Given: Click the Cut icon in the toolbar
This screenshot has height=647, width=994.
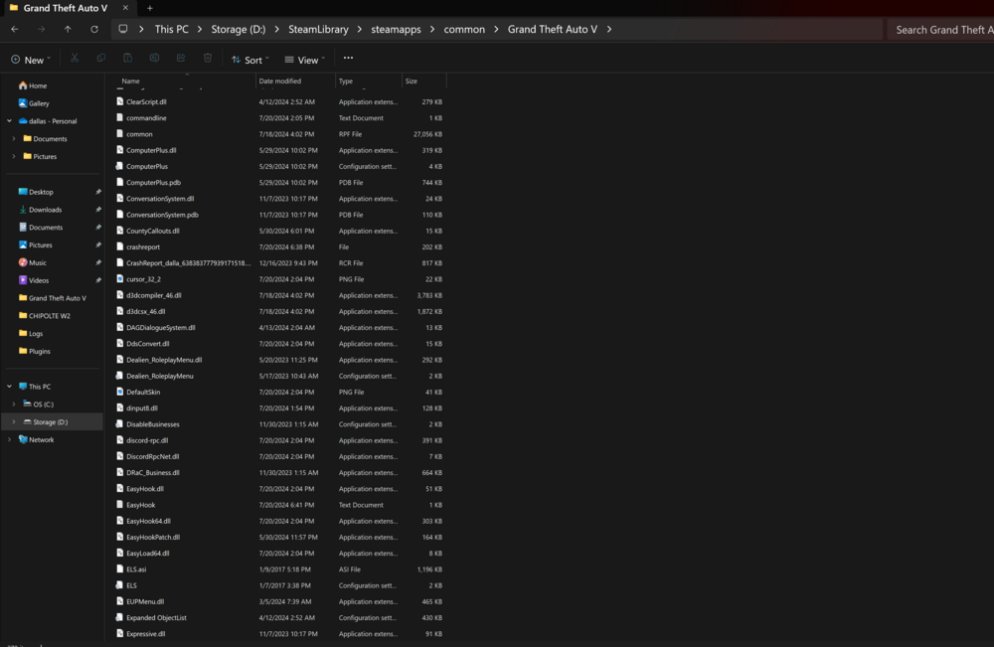Looking at the screenshot, I should (74, 59).
